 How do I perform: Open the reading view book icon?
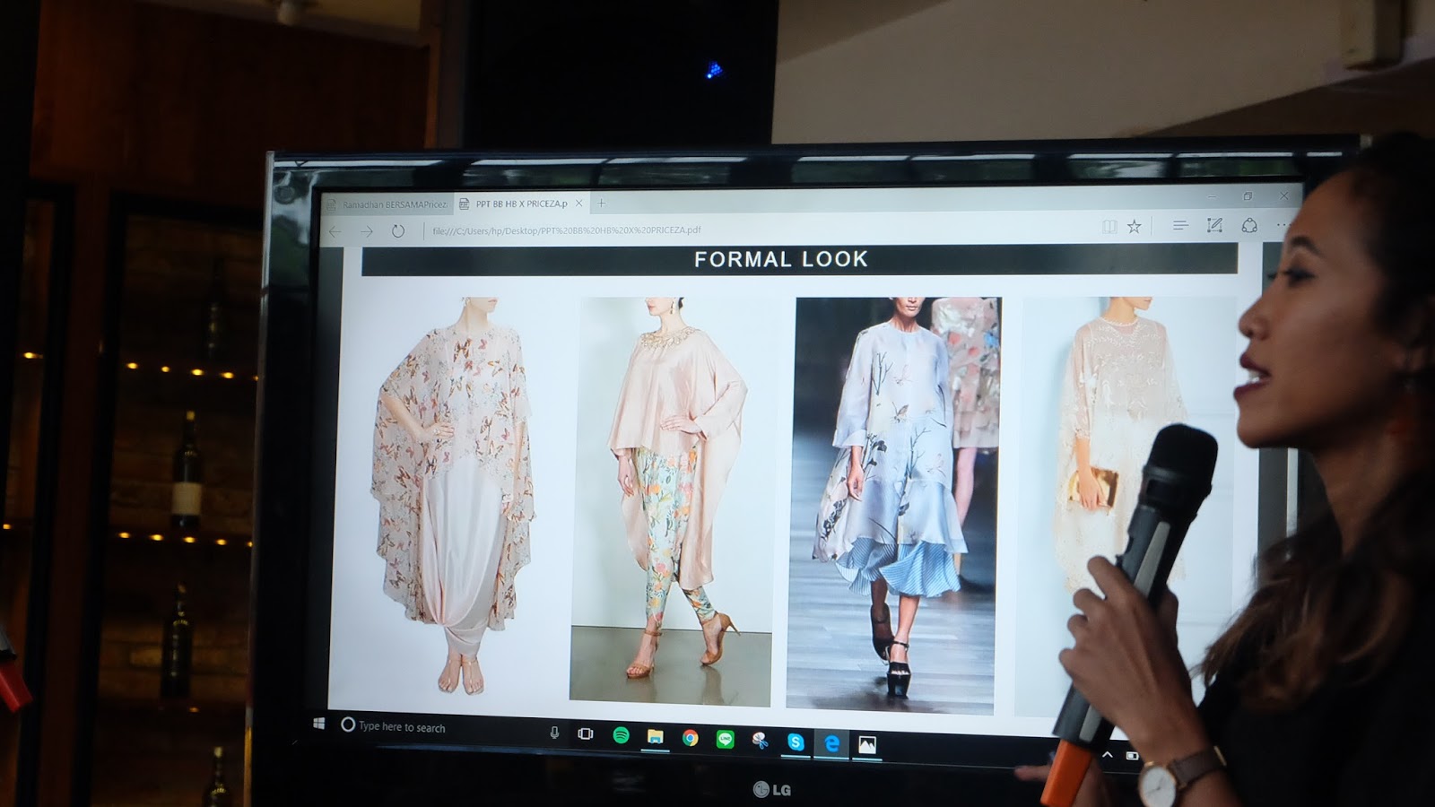[1109, 227]
